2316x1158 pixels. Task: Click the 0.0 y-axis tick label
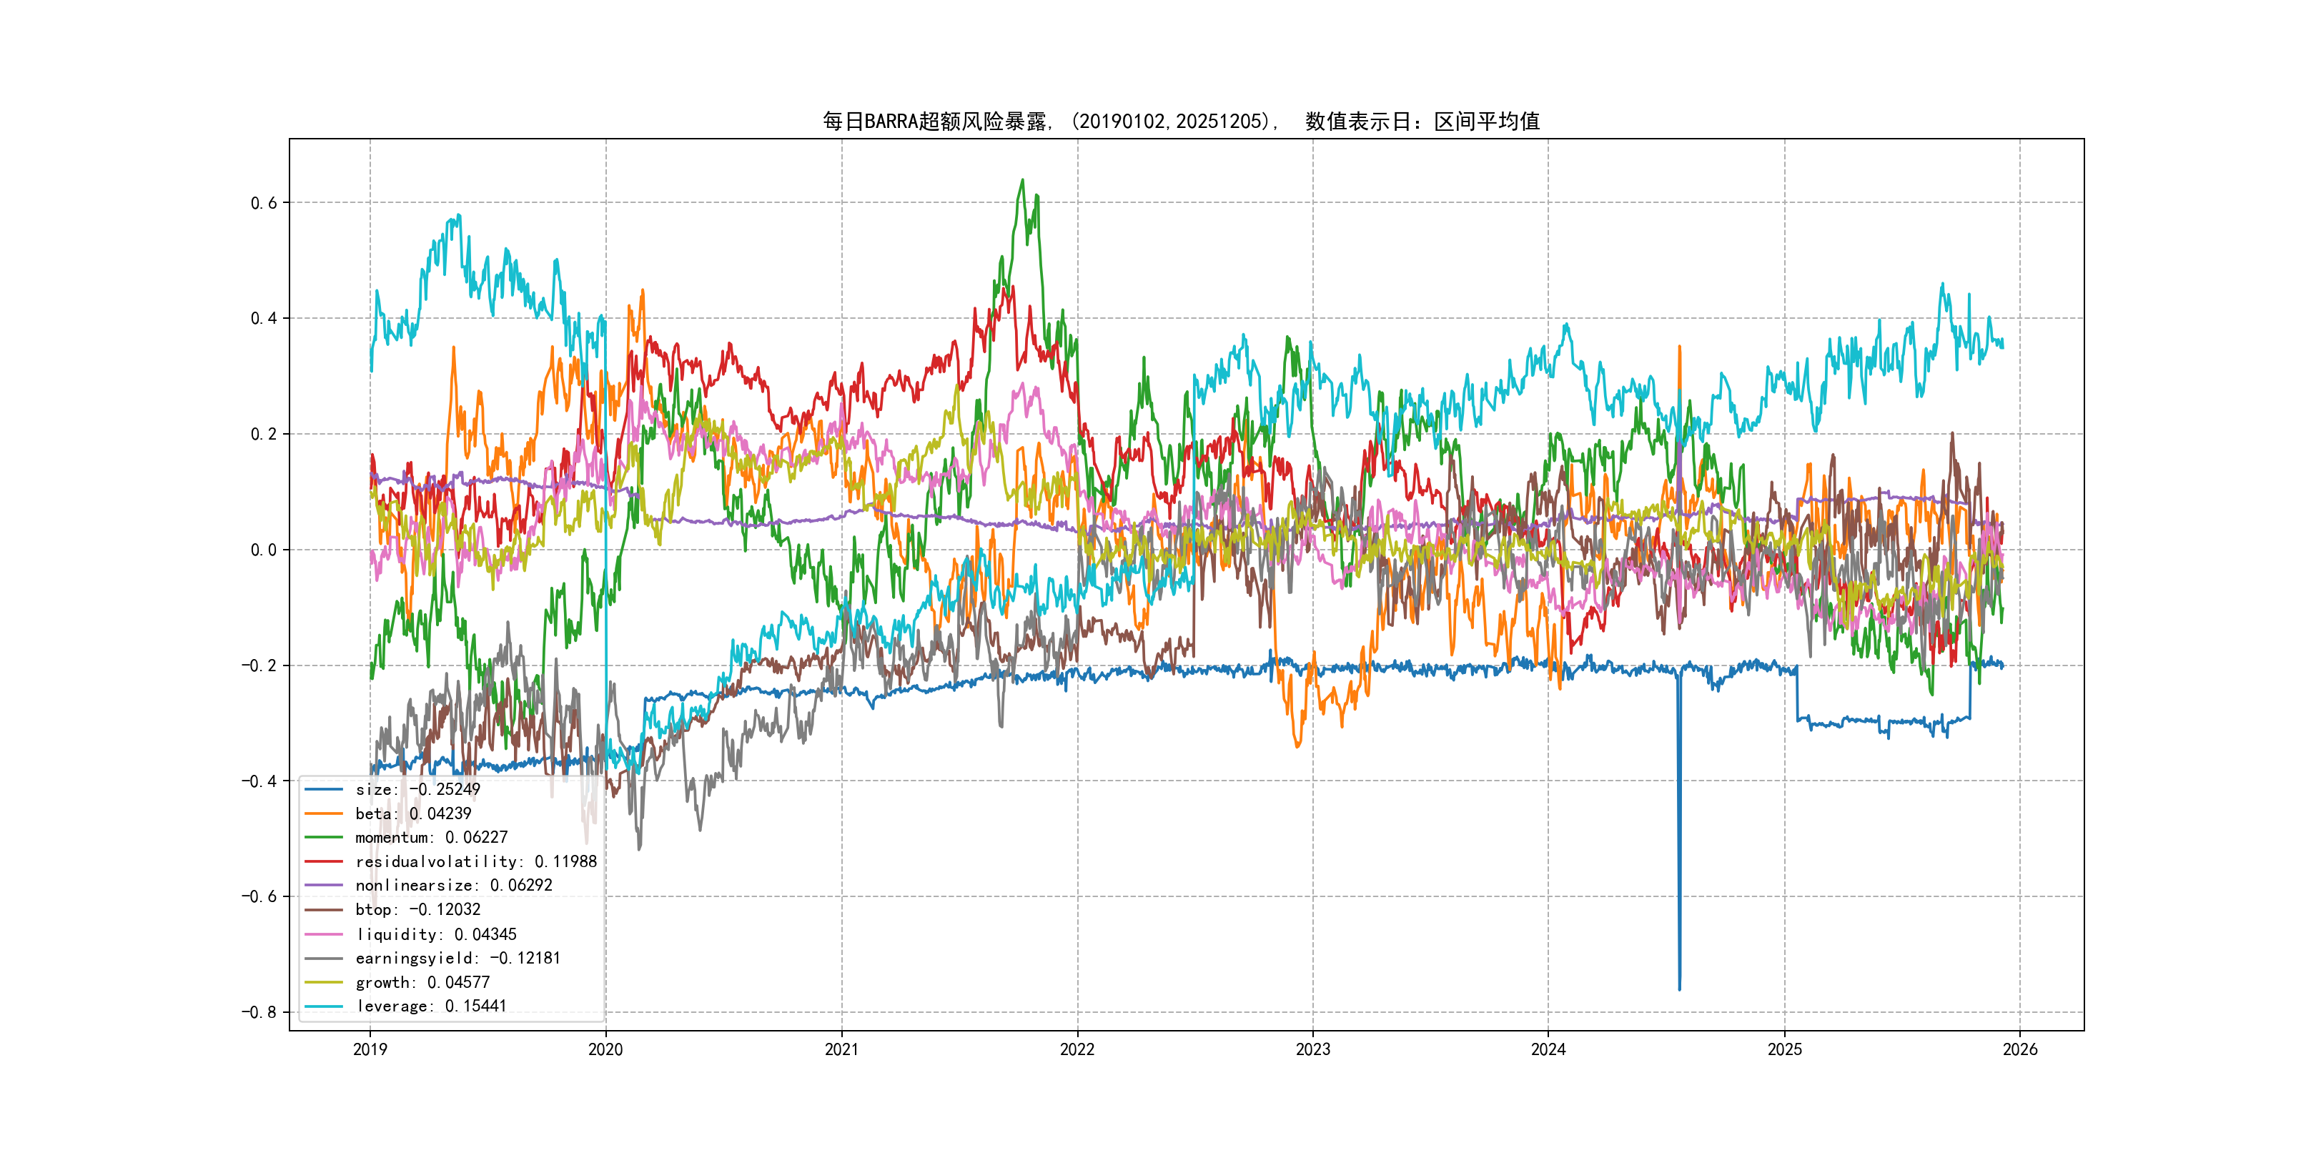coord(264,550)
